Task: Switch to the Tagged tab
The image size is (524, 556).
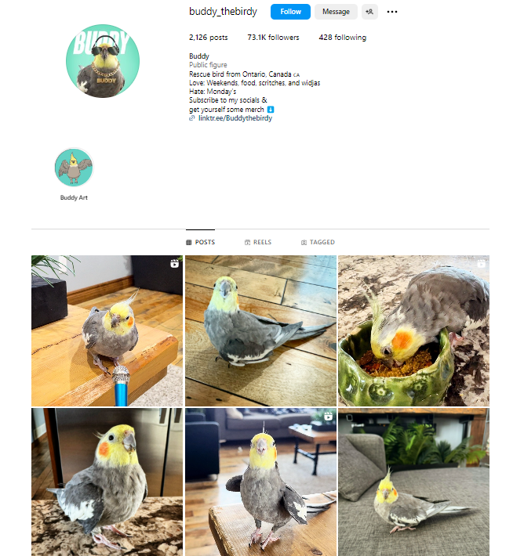Action: (318, 242)
